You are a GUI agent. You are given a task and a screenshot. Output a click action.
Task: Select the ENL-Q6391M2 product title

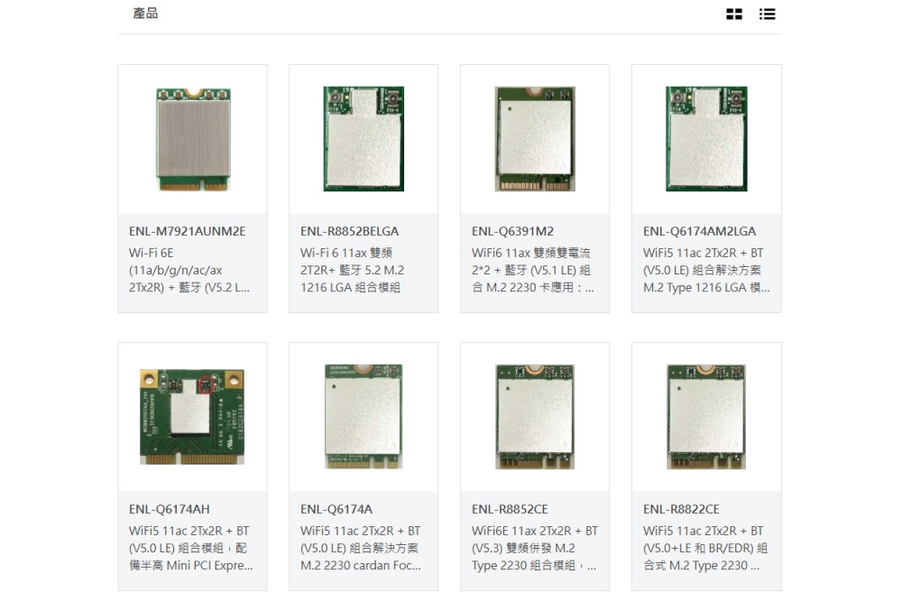click(512, 231)
